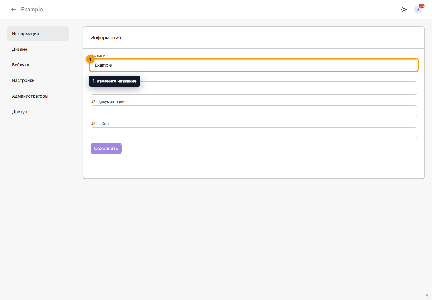This screenshot has width=432, height=300.
Task: Click the URL документации label text
Action: (107, 102)
